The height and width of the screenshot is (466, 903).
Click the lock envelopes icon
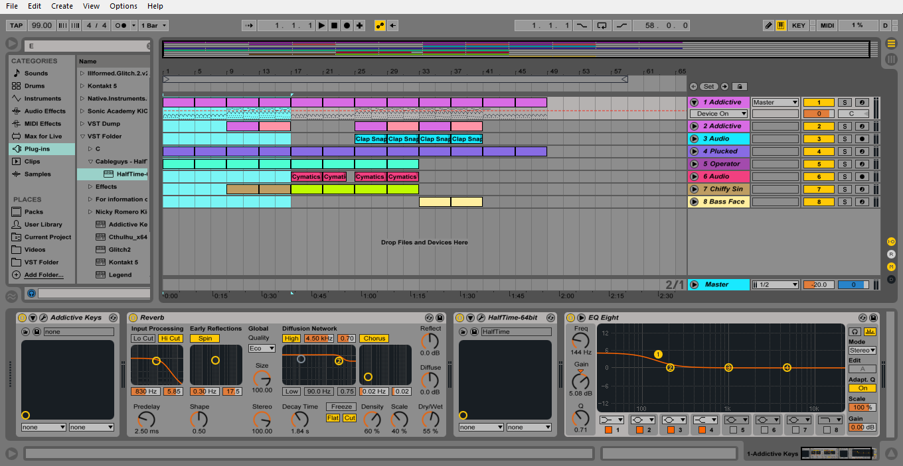[739, 86]
